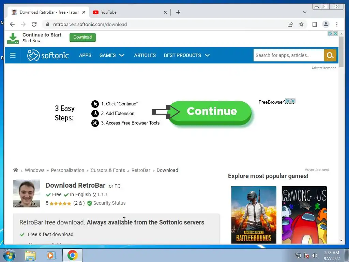This screenshot has height=262, width=349.
Task: Open Chrome side panel
Action: 315,24
